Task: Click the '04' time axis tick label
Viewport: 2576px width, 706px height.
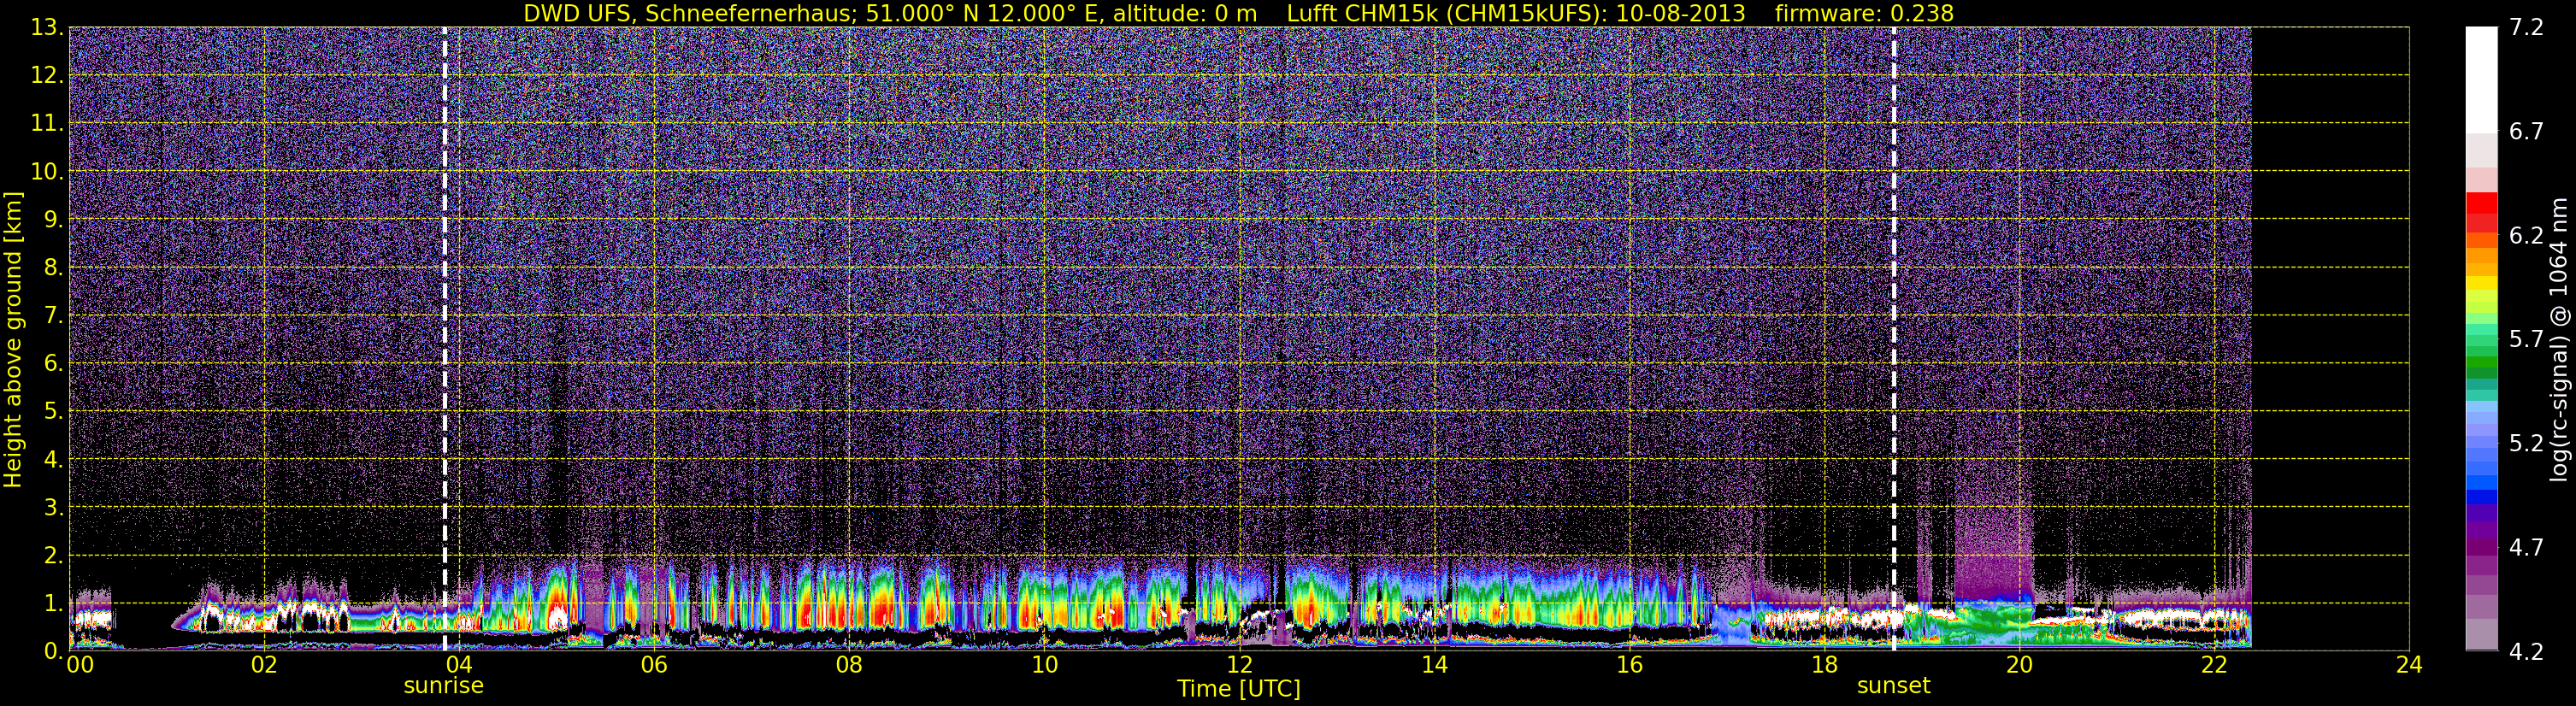Action: 459,666
